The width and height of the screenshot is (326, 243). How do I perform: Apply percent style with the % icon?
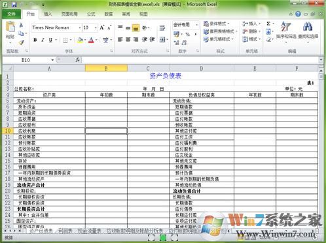tap(187, 34)
